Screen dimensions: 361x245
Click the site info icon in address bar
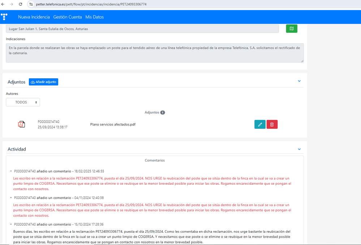coord(31,4)
